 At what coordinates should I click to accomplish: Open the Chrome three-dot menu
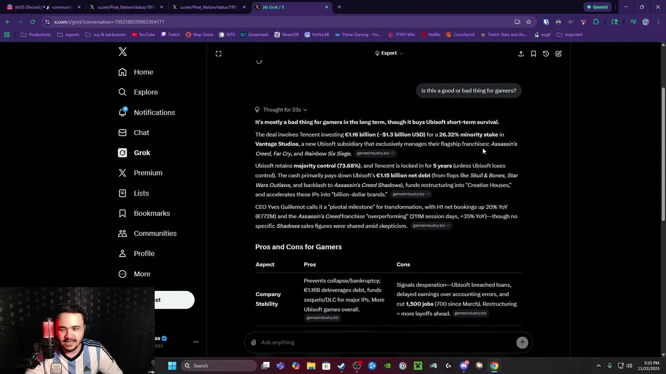[658, 22]
